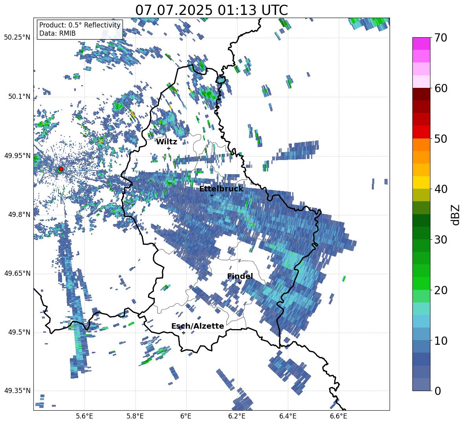Click the Ettelbruck city label
The height and width of the screenshot is (424, 465).
(221, 189)
